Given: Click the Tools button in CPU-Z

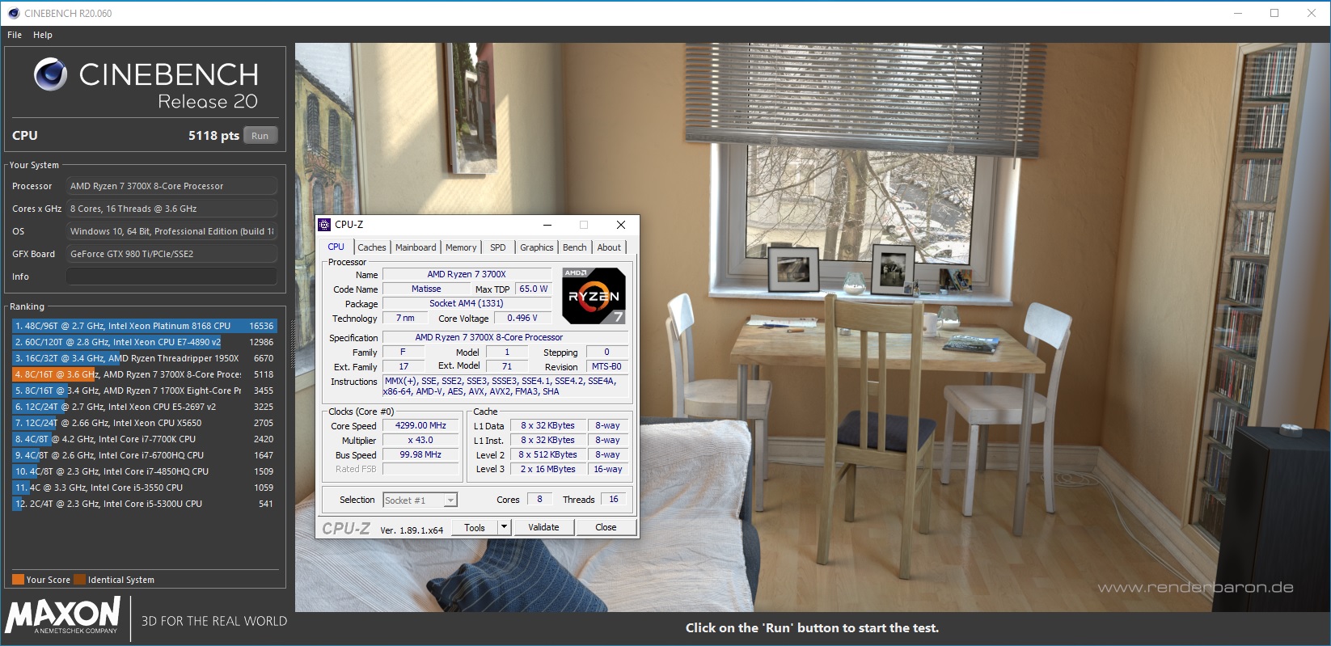Looking at the screenshot, I should click(475, 527).
